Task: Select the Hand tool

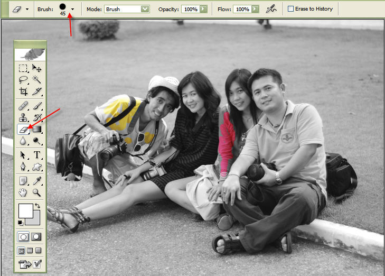Action: (23, 192)
